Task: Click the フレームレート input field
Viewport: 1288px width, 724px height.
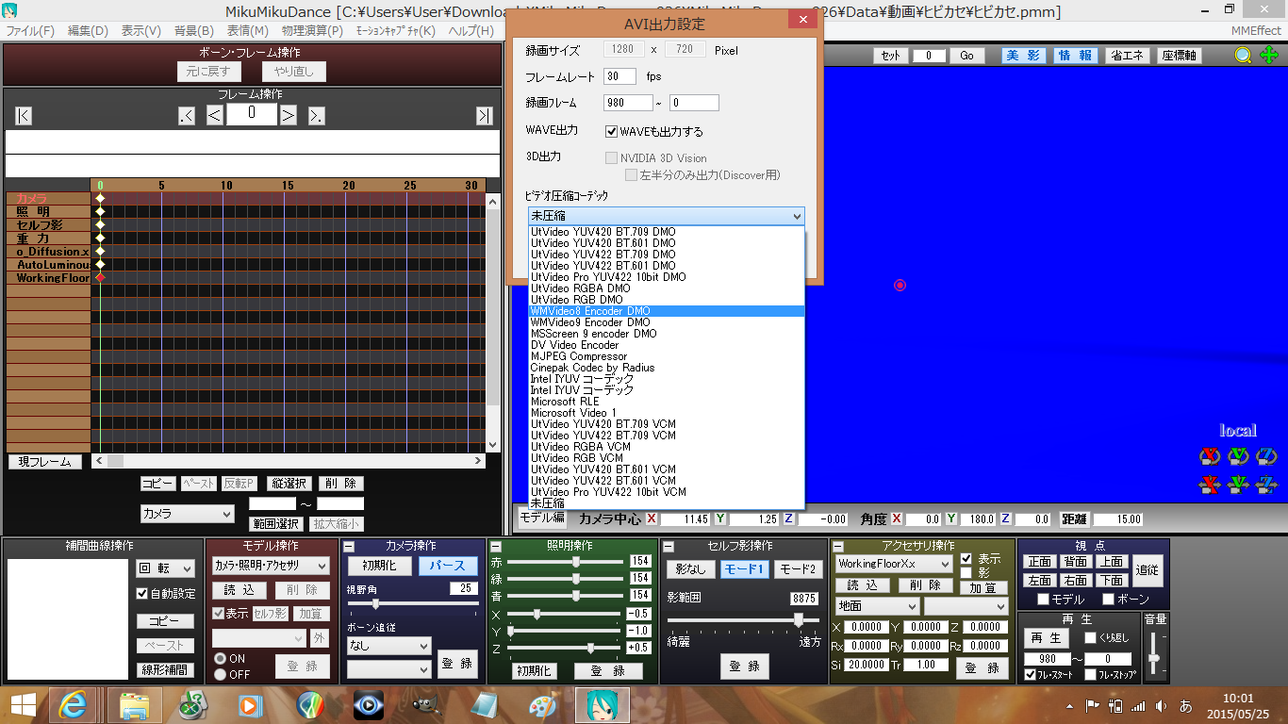Action: pos(620,75)
